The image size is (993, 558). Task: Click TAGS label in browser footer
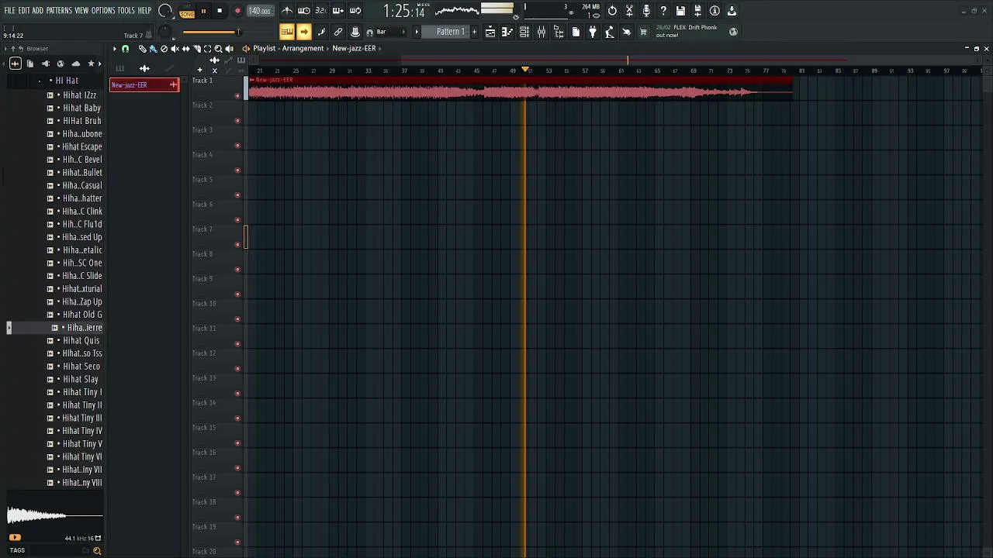pos(17,550)
